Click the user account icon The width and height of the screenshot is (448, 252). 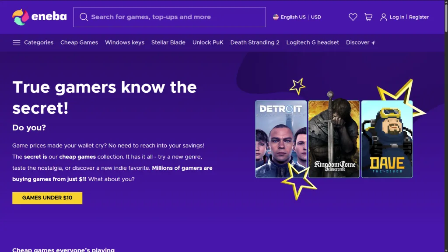click(x=383, y=17)
